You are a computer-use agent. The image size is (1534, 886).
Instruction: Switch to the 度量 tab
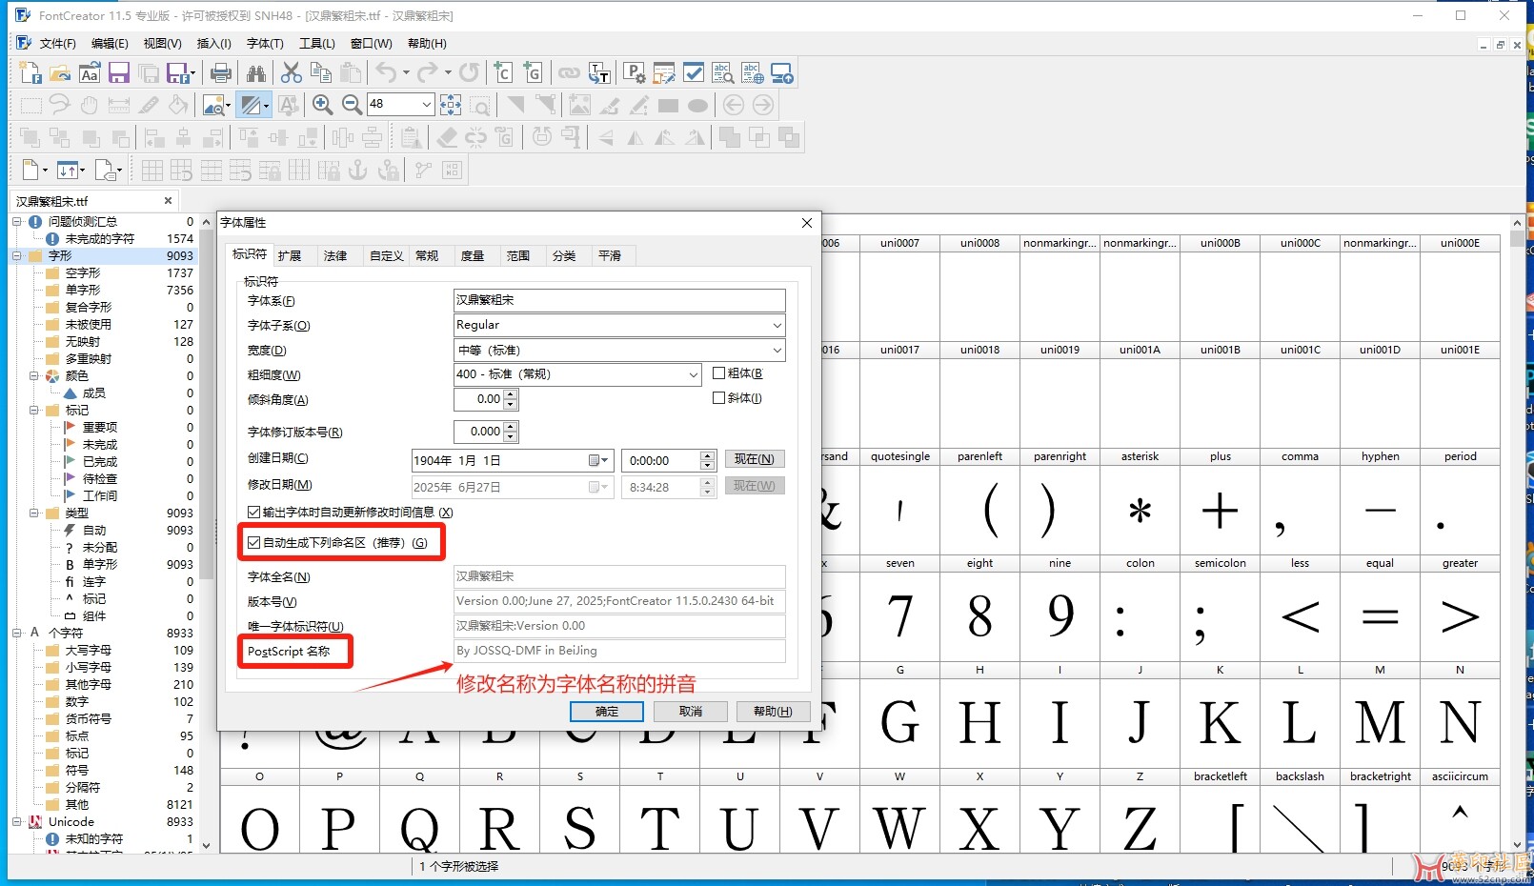point(473,256)
